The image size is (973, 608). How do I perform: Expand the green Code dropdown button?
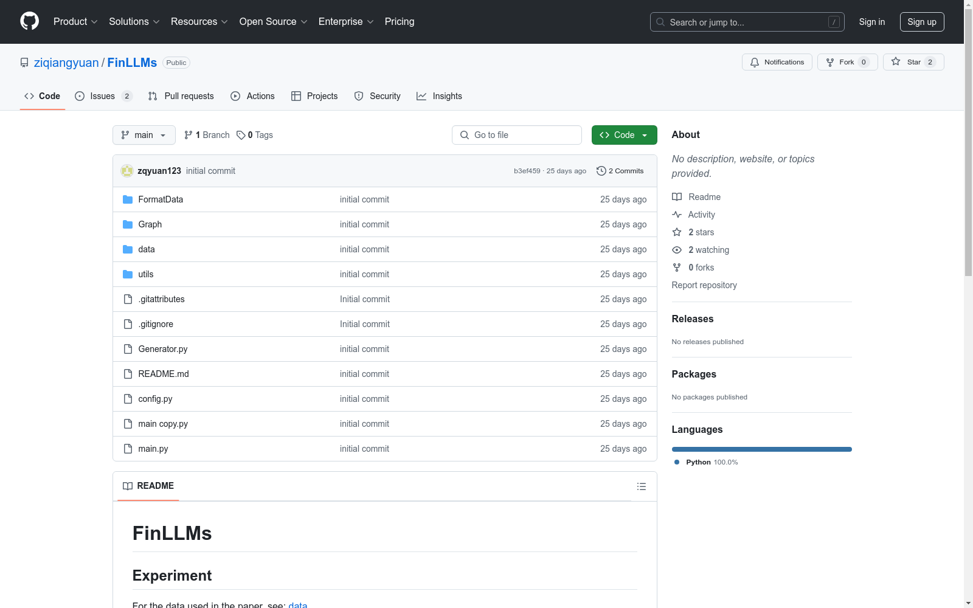pyautogui.click(x=624, y=135)
